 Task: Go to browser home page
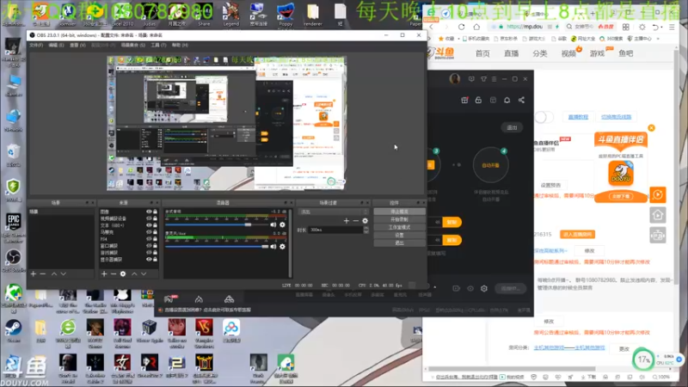coord(476,27)
